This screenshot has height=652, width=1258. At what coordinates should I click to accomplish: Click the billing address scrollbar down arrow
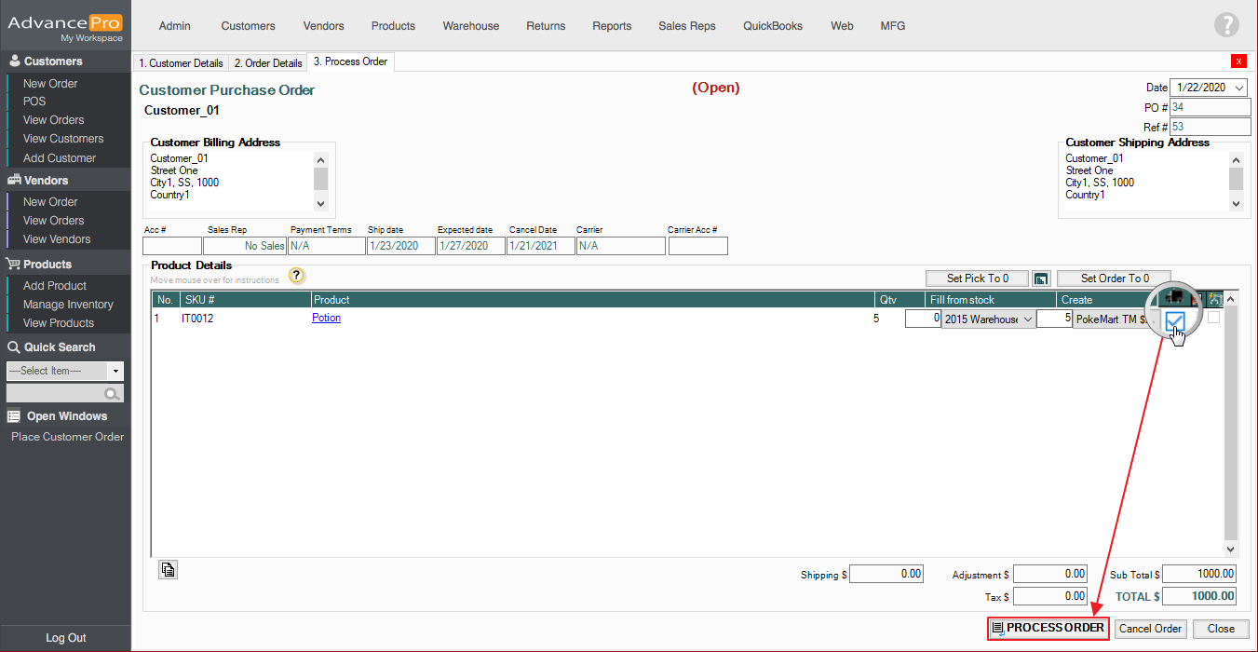point(321,203)
